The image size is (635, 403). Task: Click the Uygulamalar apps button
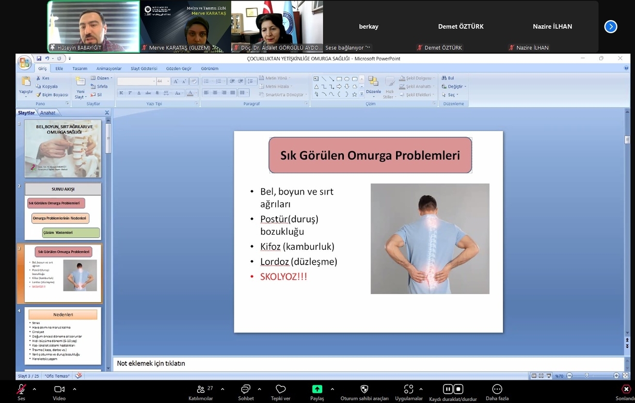(409, 392)
